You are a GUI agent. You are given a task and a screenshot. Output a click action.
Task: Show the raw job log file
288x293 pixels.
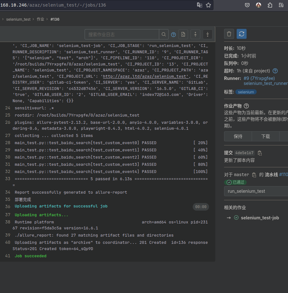183,34
